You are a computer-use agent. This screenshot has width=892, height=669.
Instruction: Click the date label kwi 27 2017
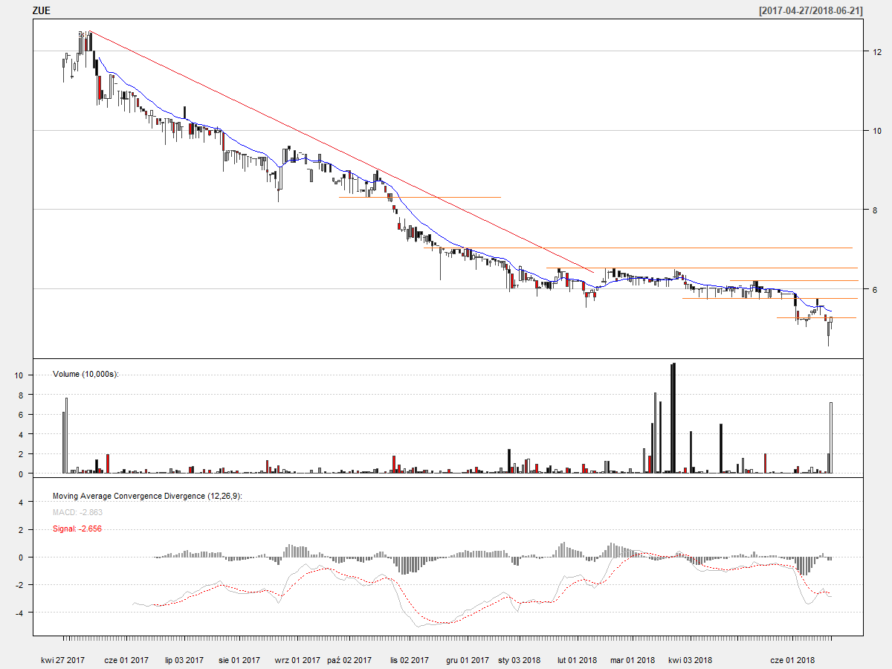pyautogui.click(x=63, y=660)
